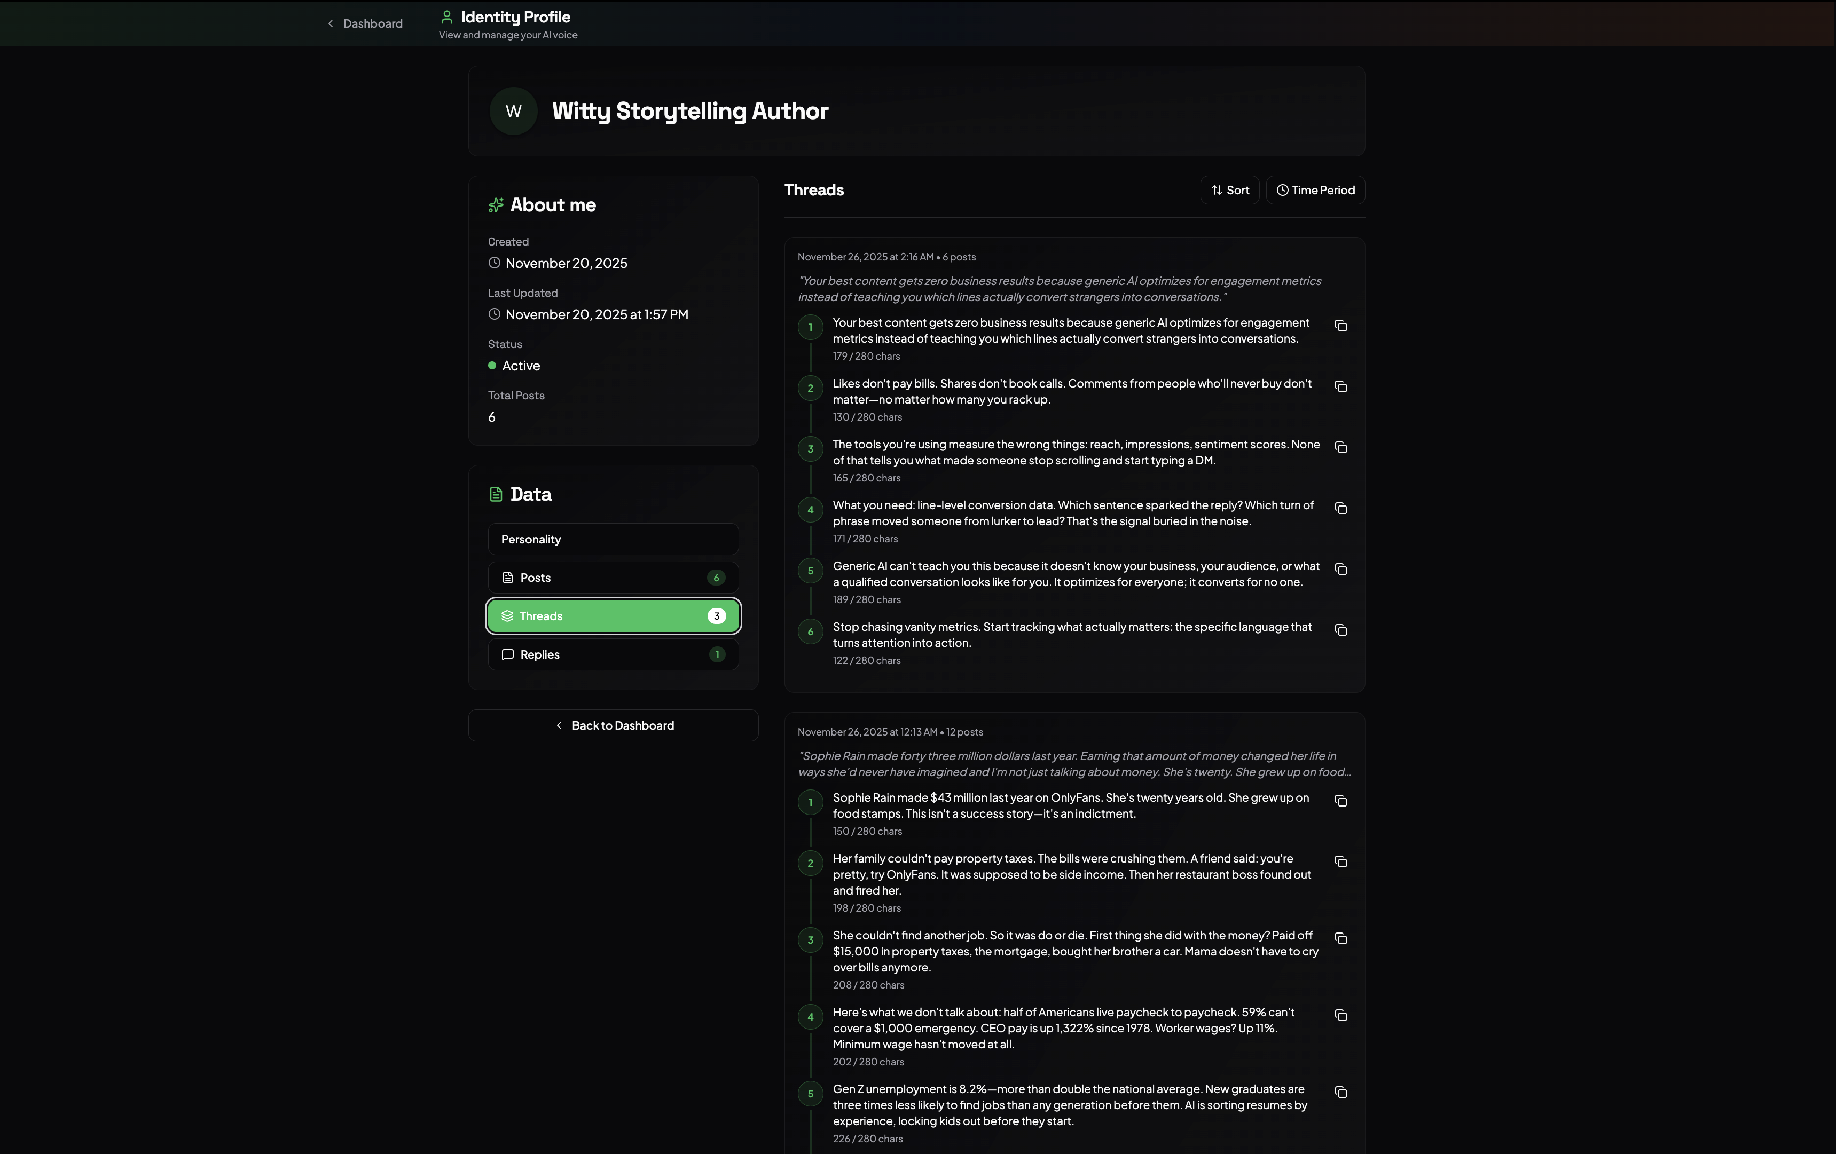This screenshot has height=1154, width=1836.
Task: Click the stacked layers icon on Threads button
Action: (x=508, y=616)
